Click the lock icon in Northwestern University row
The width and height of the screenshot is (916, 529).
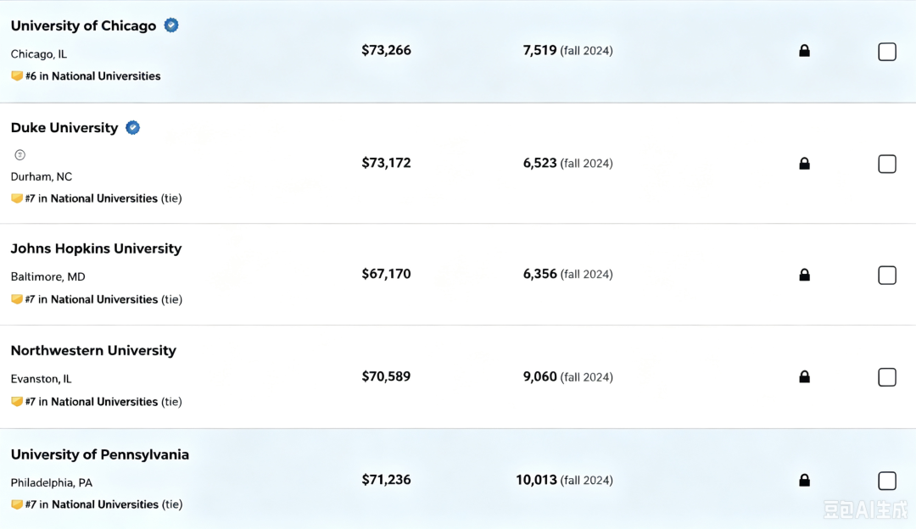[804, 376]
